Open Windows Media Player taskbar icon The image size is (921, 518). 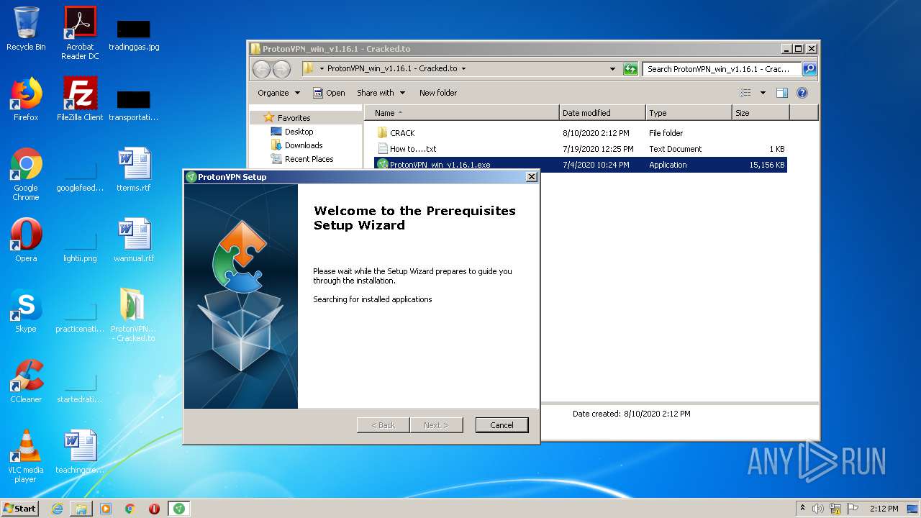106,509
